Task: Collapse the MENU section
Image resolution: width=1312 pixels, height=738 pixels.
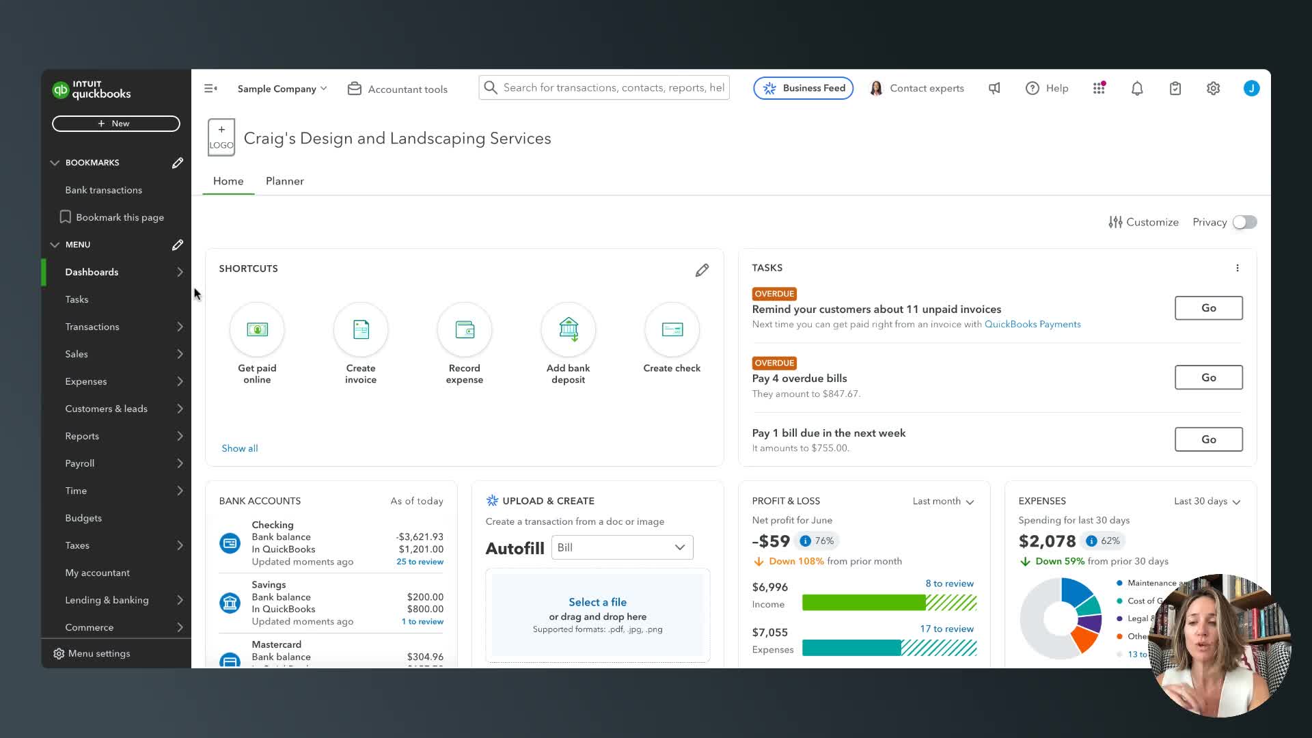Action: coord(55,245)
